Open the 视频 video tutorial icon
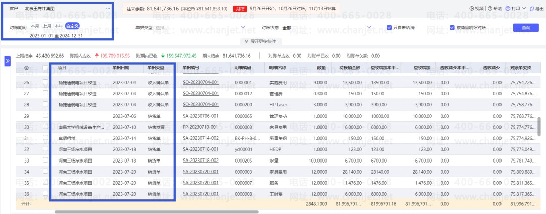 pyautogui.click(x=472, y=9)
